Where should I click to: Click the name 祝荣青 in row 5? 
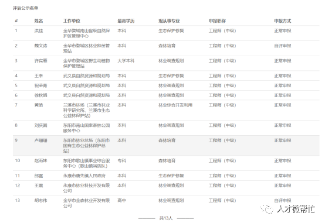pos(40,85)
